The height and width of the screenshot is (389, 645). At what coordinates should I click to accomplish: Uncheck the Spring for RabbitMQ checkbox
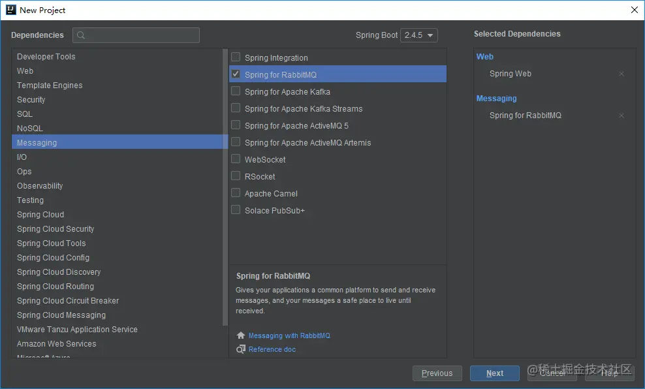pos(236,74)
